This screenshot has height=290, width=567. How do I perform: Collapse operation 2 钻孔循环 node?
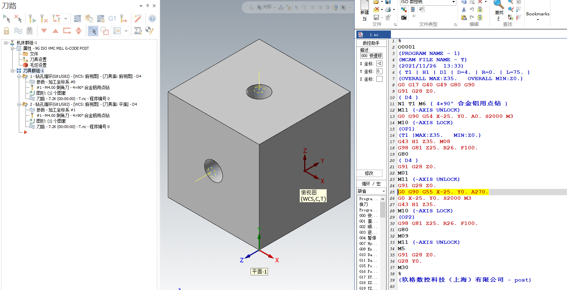(x=19, y=104)
